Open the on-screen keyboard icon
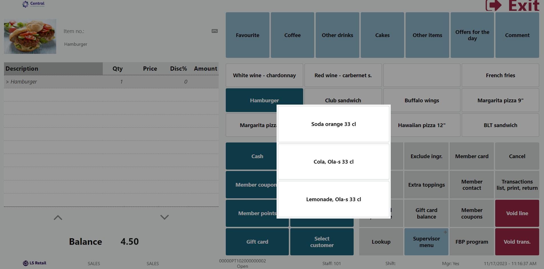 tap(215, 31)
